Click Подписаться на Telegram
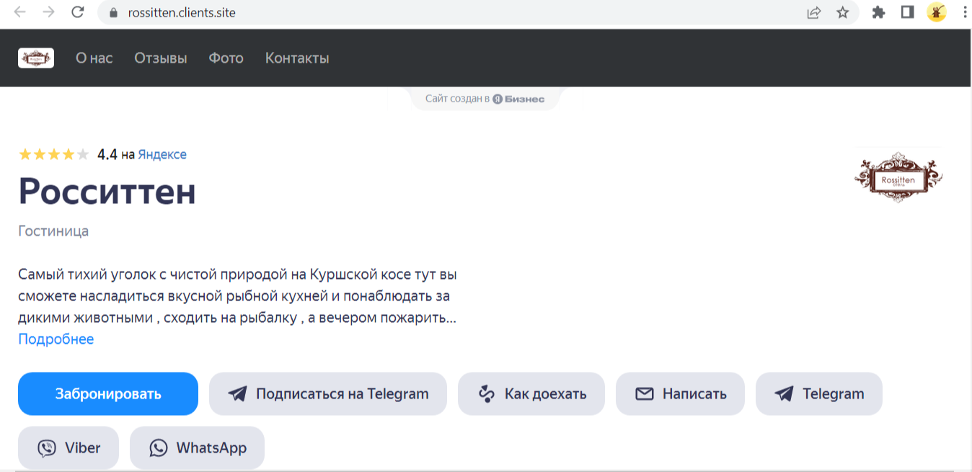 pyautogui.click(x=328, y=393)
